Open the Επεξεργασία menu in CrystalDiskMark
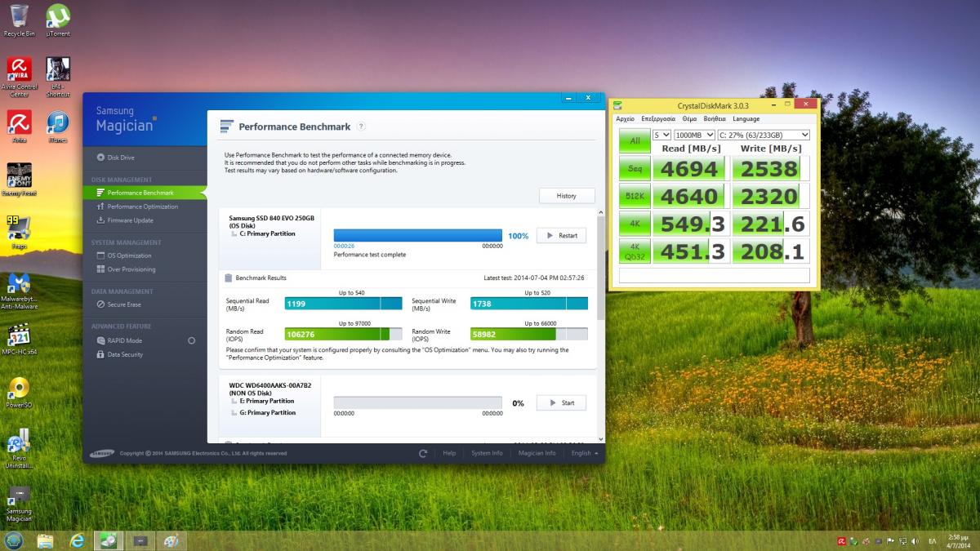 tap(658, 119)
